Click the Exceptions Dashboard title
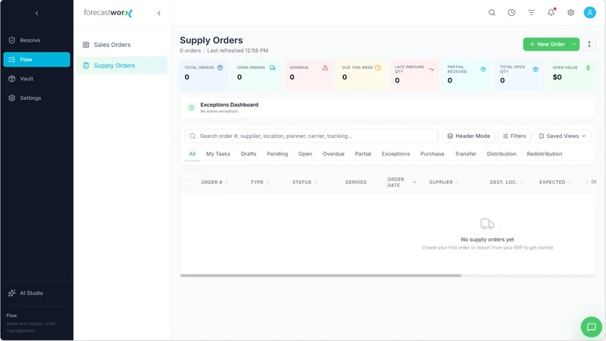The width and height of the screenshot is (606, 341). pos(230,105)
